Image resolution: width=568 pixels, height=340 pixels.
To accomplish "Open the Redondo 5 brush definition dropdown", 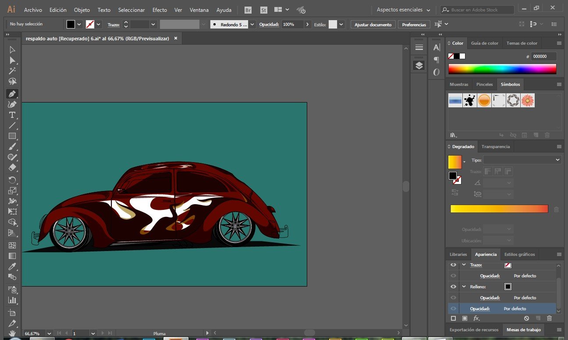I will click(x=252, y=25).
